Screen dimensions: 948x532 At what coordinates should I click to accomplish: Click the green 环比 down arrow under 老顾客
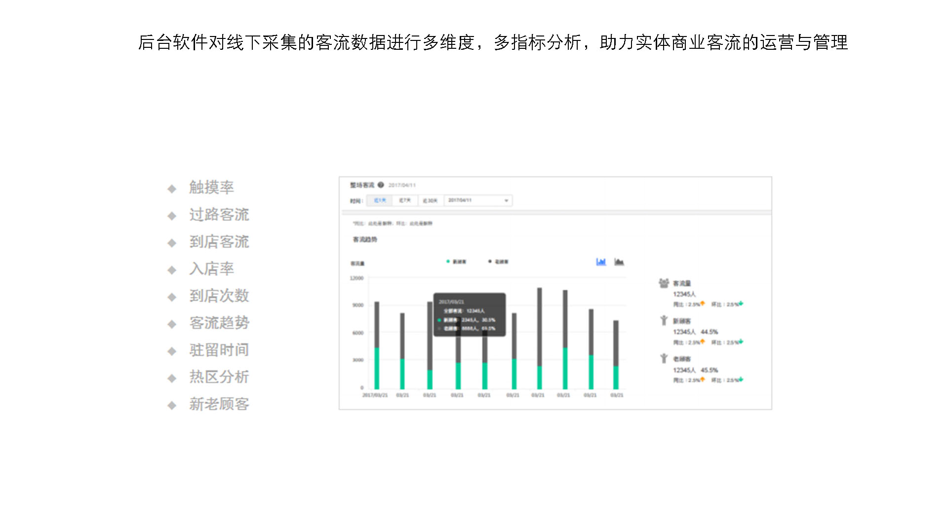[740, 379]
